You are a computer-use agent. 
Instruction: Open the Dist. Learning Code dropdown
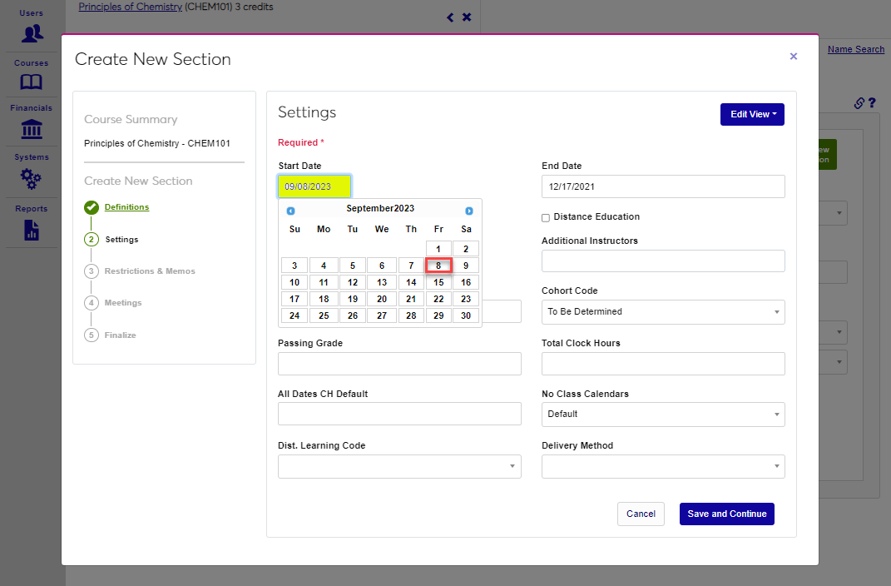click(399, 466)
